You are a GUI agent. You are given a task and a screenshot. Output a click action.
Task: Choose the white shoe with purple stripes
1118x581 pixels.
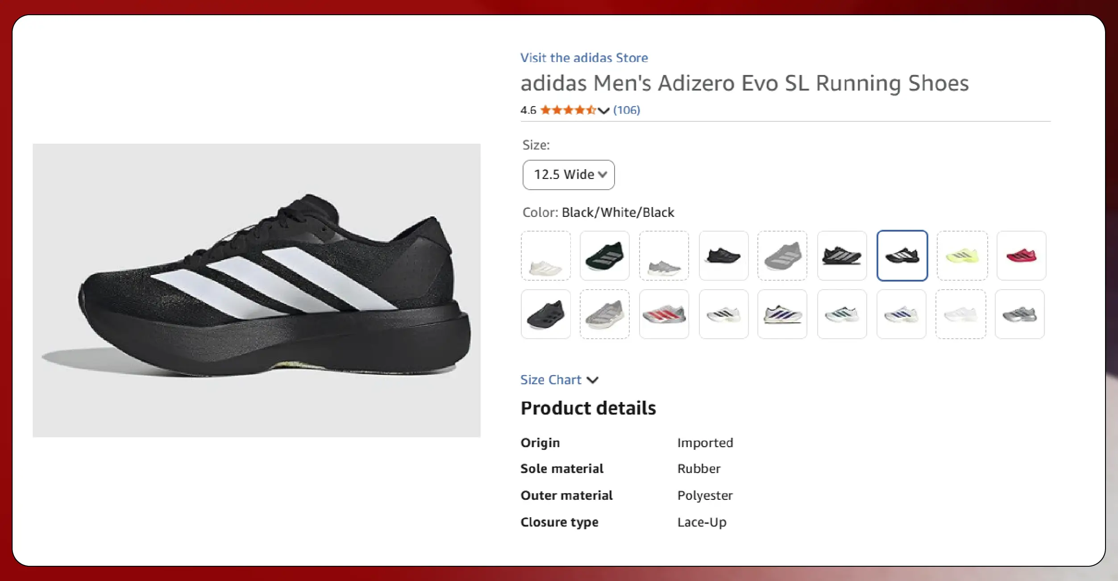coord(782,314)
